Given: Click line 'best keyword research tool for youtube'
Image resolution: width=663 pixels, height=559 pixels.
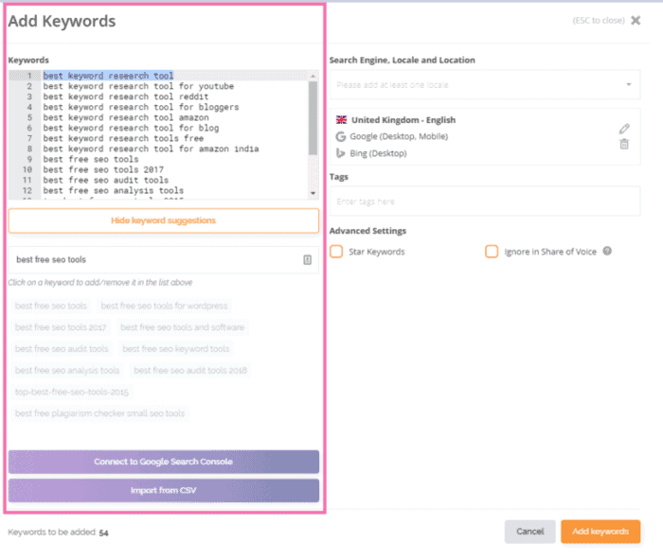Looking at the screenshot, I should tap(138, 86).
